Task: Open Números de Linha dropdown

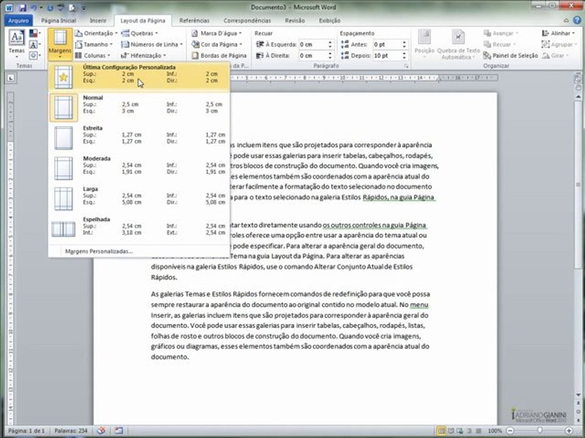Action: 152,44
